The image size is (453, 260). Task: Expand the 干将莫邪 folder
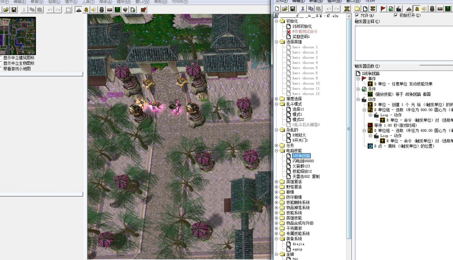click(x=277, y=228)
